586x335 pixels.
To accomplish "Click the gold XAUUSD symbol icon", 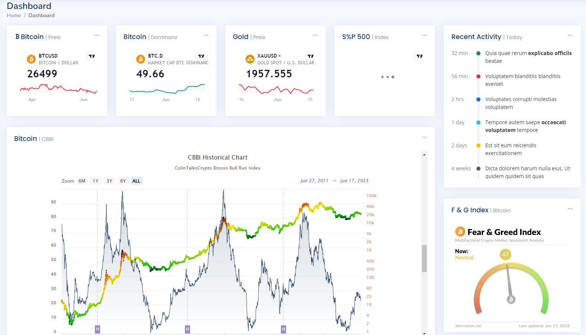I will [x=250, y=59].
